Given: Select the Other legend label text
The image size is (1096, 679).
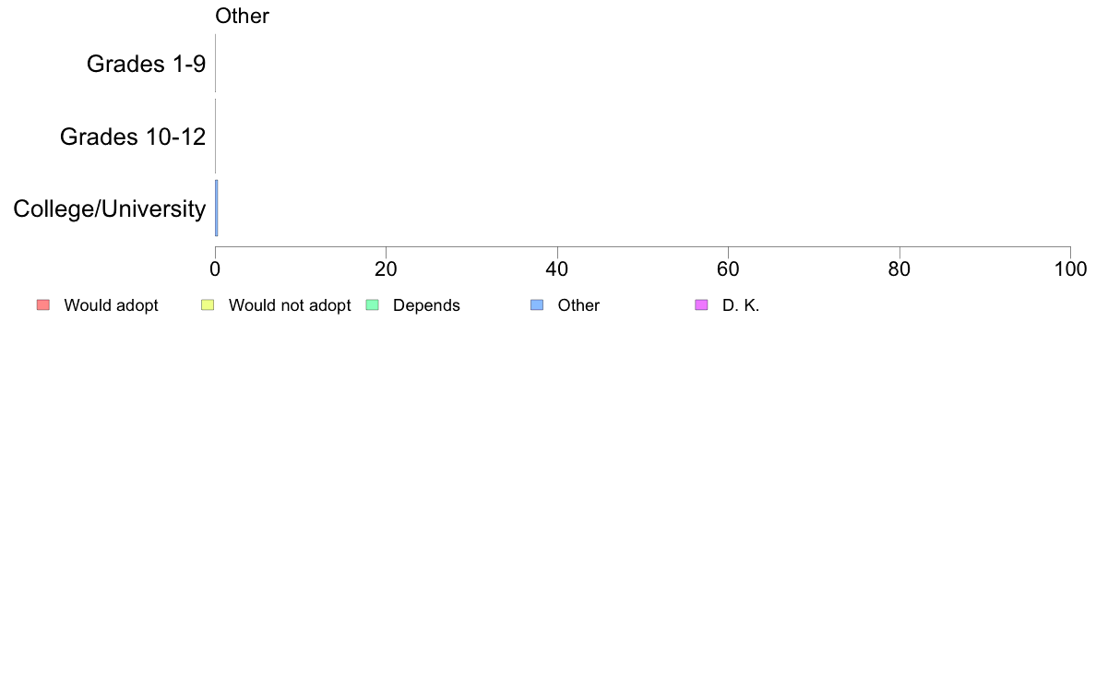Looking at the screenshot, I should coord(578,305).
